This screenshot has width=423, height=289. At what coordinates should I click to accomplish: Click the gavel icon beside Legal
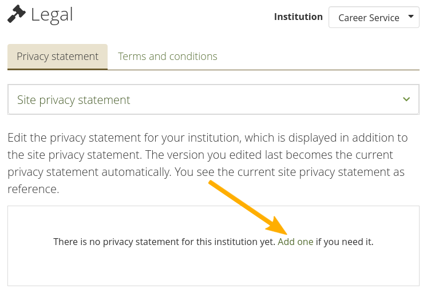[17, 14]
